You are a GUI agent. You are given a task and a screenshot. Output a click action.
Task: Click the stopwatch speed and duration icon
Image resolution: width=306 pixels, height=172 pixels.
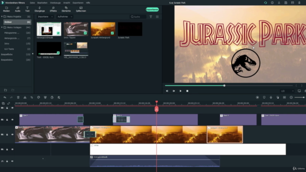click(x=52, y=97)
